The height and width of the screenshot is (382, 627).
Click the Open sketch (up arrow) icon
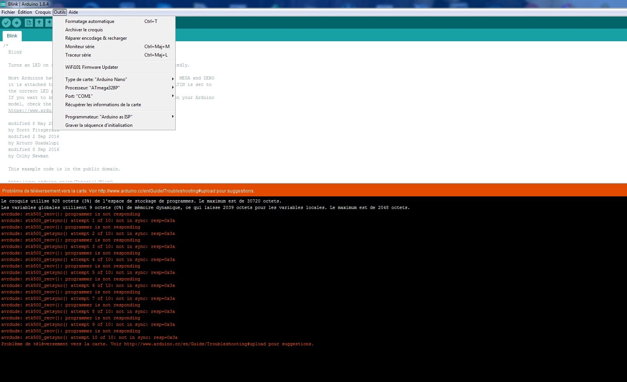(39, 23)
